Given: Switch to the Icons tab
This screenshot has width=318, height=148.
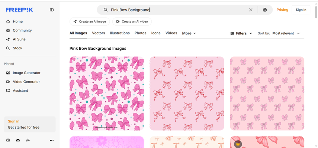Looking at the screenshot, I should (x=156, y=33).
